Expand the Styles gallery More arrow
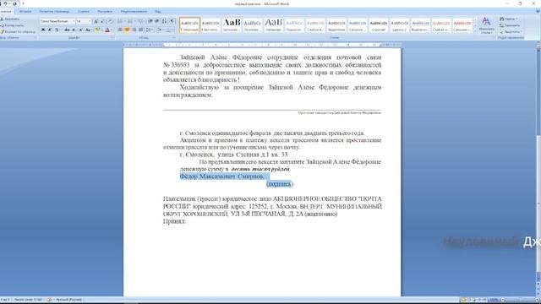This screenshot has height=304, width=541. point(475,30)
